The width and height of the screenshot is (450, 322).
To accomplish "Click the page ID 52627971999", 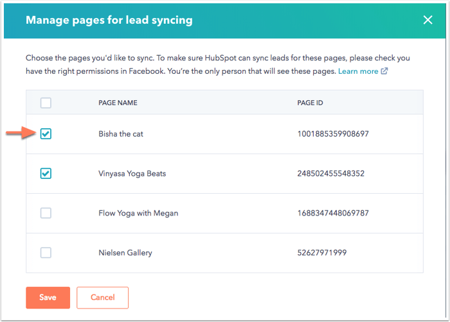I will coord(322,253).
